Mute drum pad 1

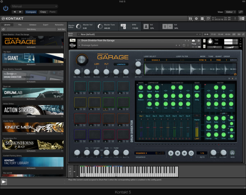coord(84,142)
